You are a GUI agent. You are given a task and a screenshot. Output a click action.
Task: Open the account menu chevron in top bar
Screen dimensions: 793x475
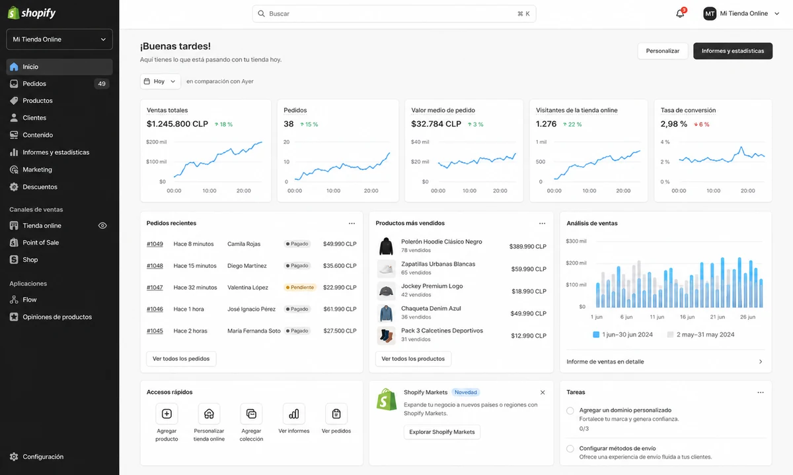(x=776, y=14)
